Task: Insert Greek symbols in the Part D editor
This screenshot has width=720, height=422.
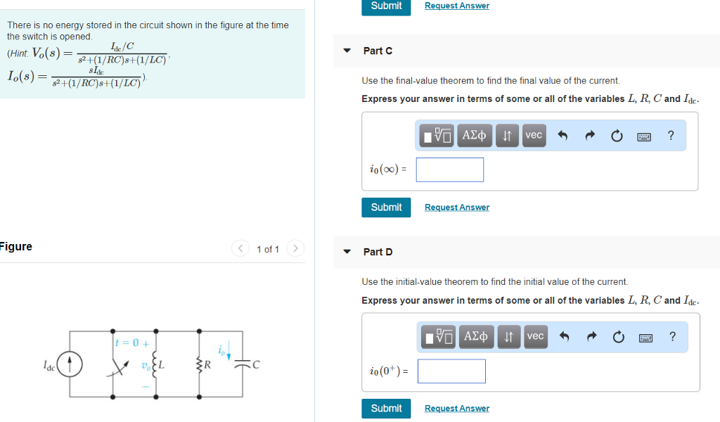Action: [x=475, y=336]
